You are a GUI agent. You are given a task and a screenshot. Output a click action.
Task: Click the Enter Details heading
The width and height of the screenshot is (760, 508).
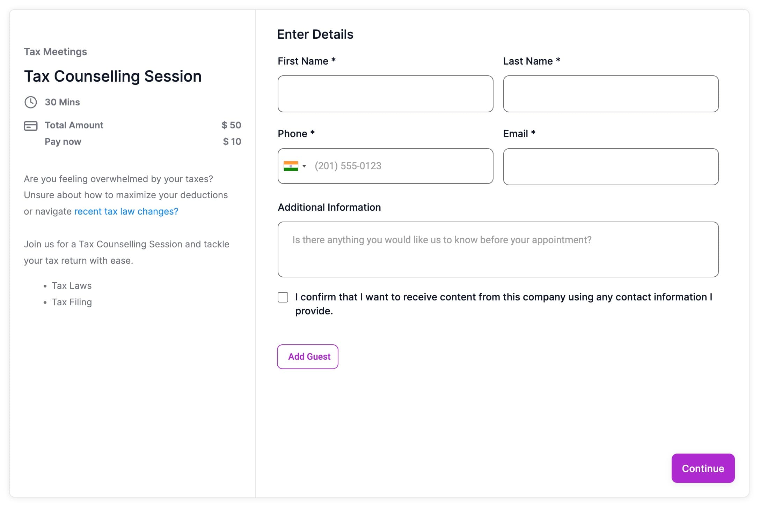click(x=315, y=35)
